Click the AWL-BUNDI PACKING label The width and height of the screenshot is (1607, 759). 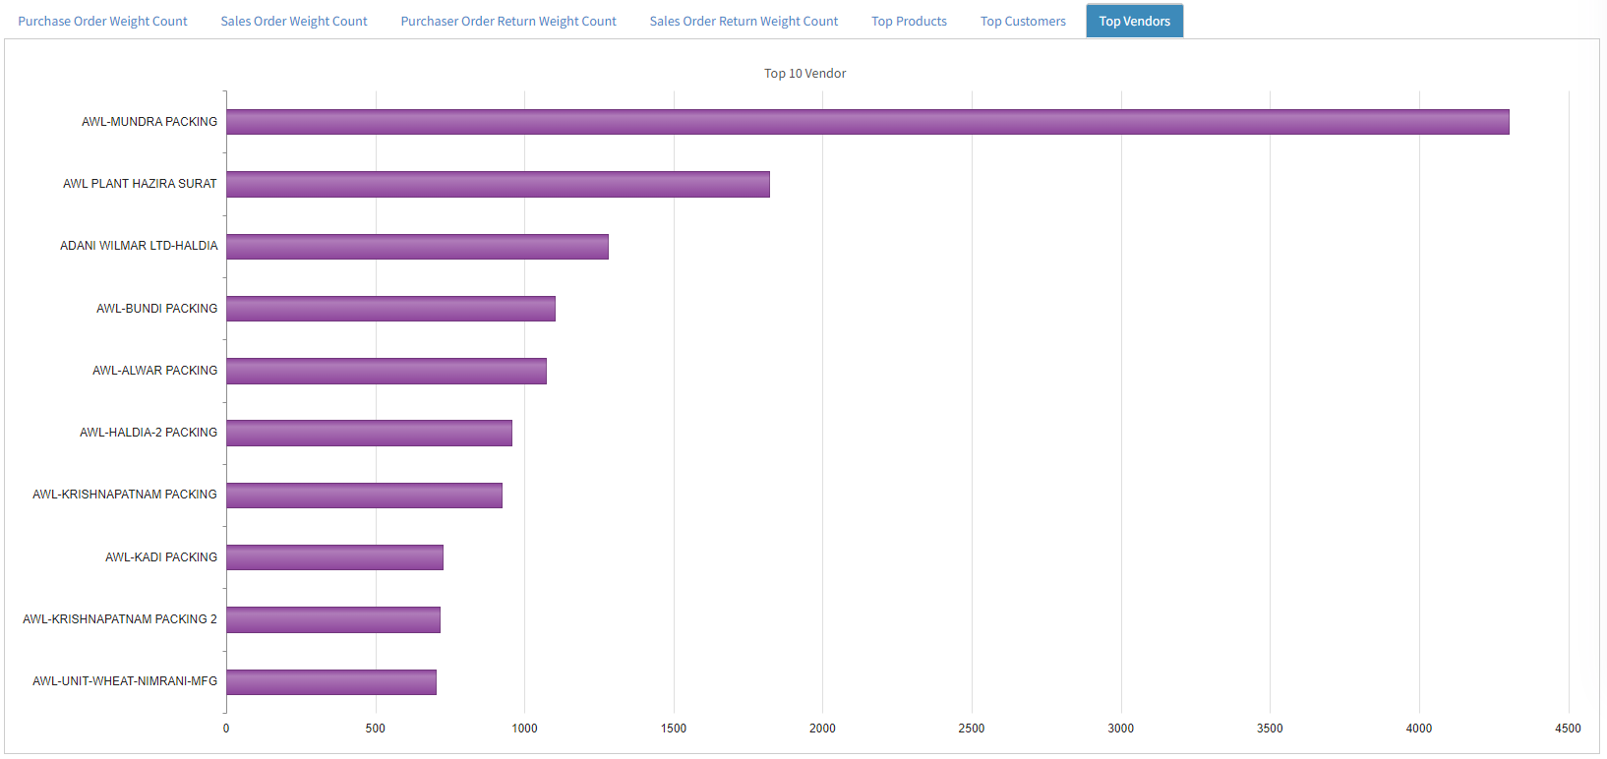[x=156, y=309]
